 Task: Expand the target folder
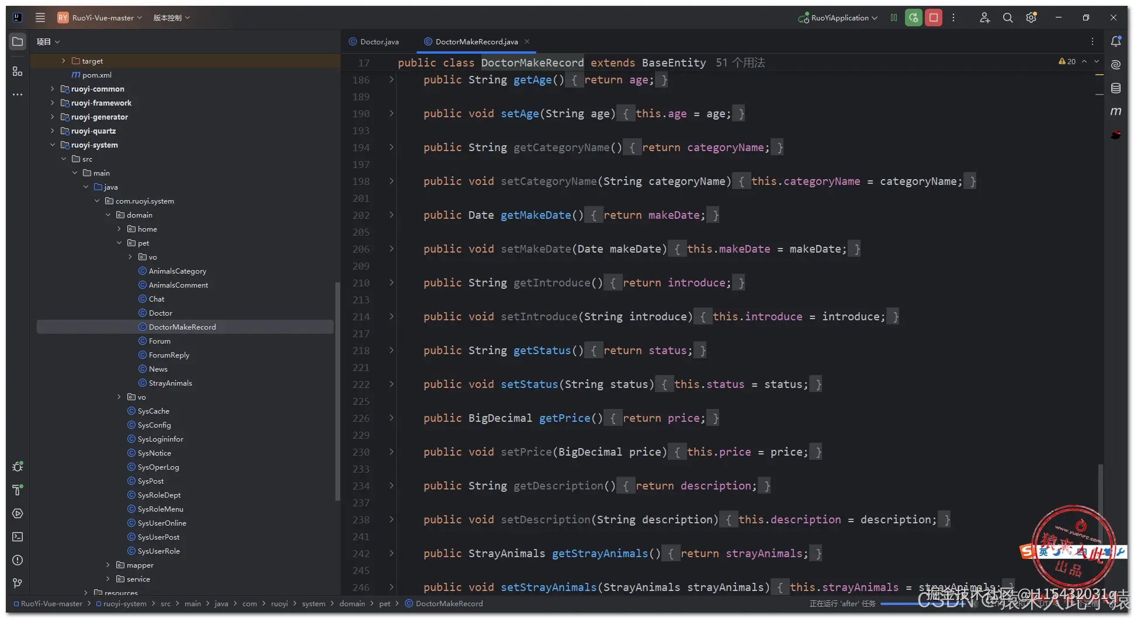pyautogui.click(x=64, y=61)
